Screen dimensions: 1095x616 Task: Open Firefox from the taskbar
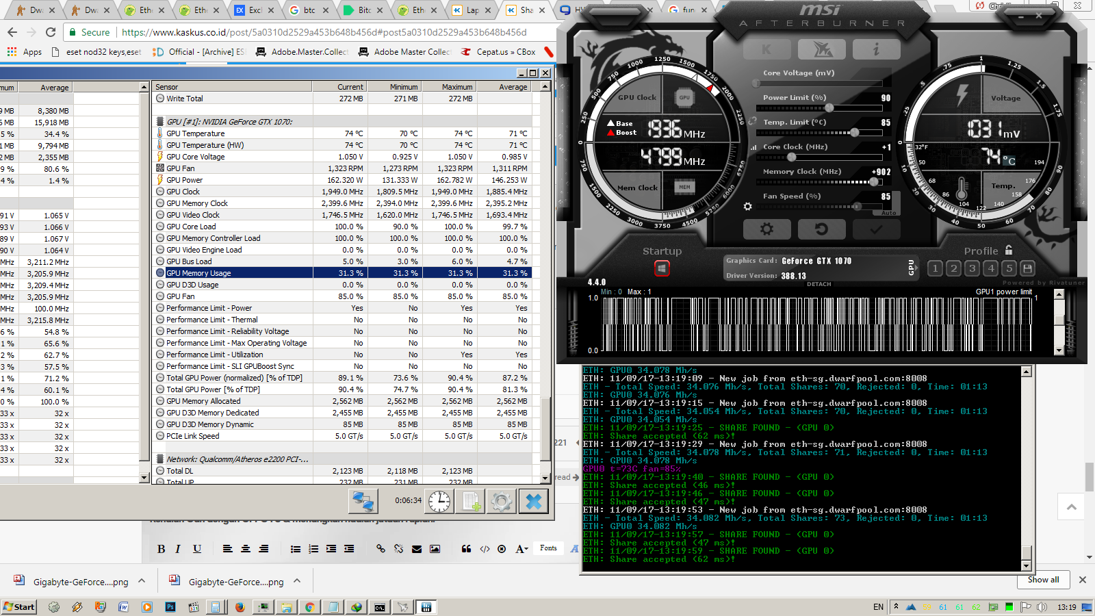[x=240, y=607]
